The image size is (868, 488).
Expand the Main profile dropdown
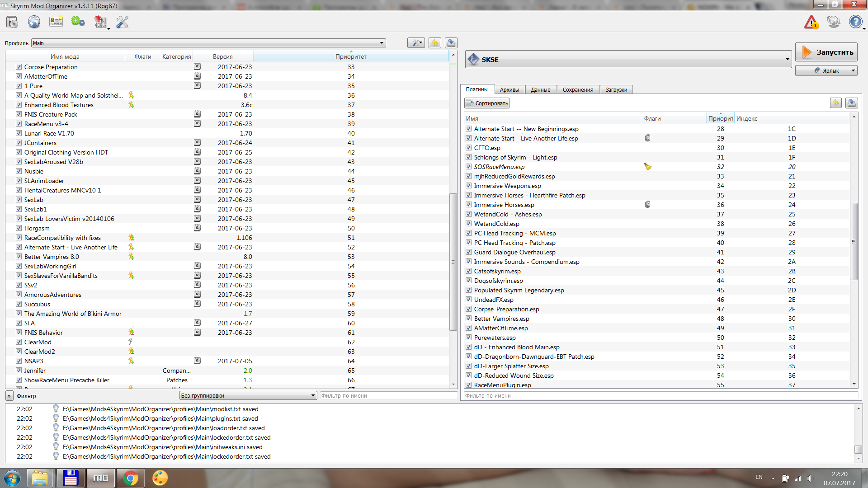pos(382,43)
